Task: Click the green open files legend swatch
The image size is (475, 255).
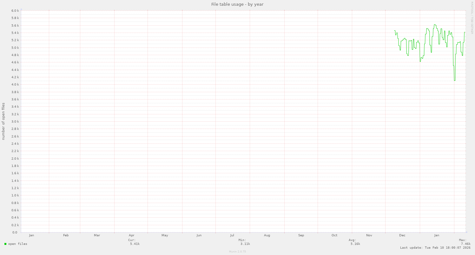Action: [x=5, y=244]
